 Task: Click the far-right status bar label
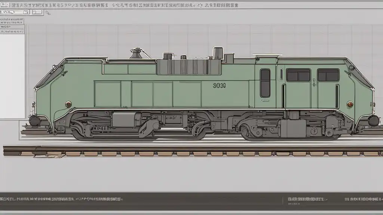click(363, 199)
